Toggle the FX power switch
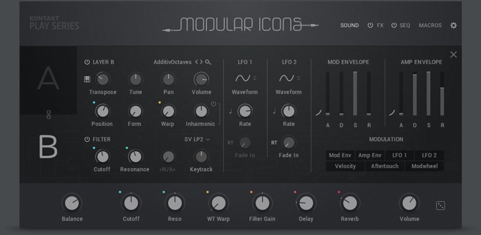This screenshot has width=481, height=235. coord(370,26)
